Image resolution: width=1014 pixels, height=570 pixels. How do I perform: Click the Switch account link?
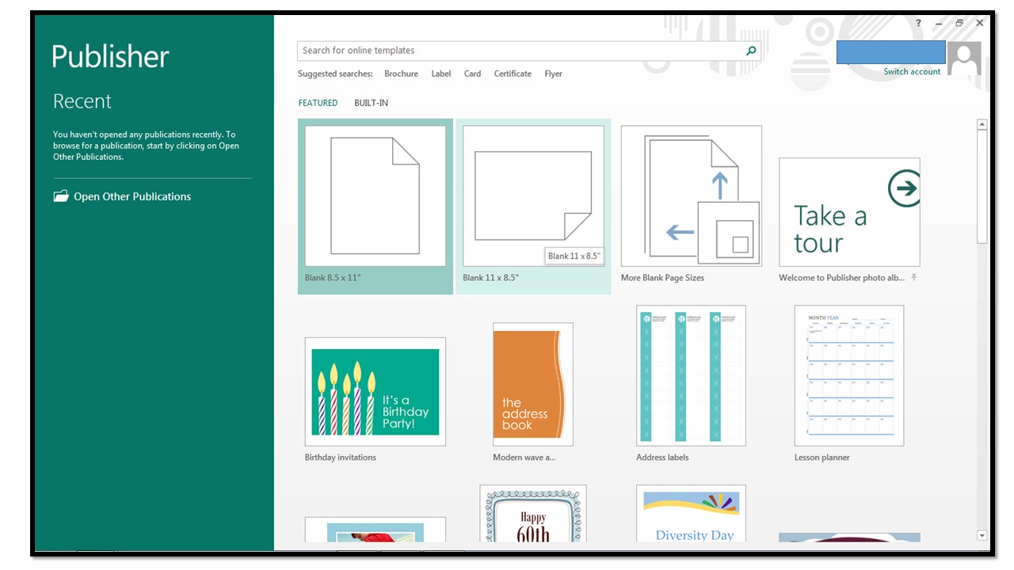point(912,71)
